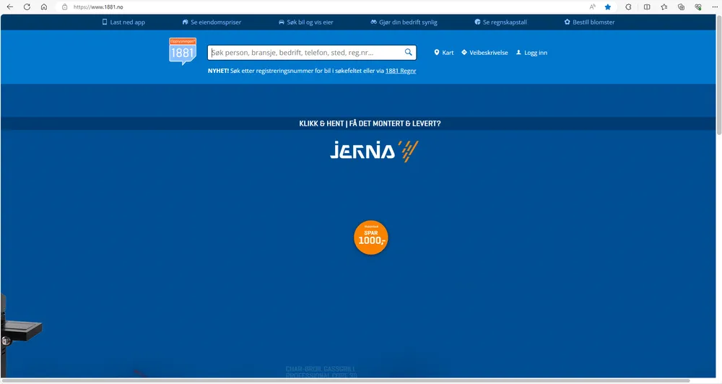This screenshot has width=722, height=384.
Task: Open the browser settings and more menu
Action: coord(715,6)
